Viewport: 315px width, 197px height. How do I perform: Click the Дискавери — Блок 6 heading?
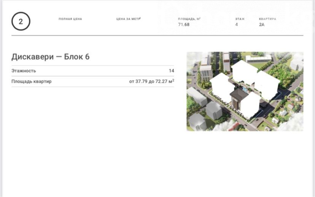point(50,57)
